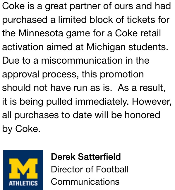Screen dimensions: 175x190
Task: Click the ATHLETICS text in the logo
Action: (23, 183)
